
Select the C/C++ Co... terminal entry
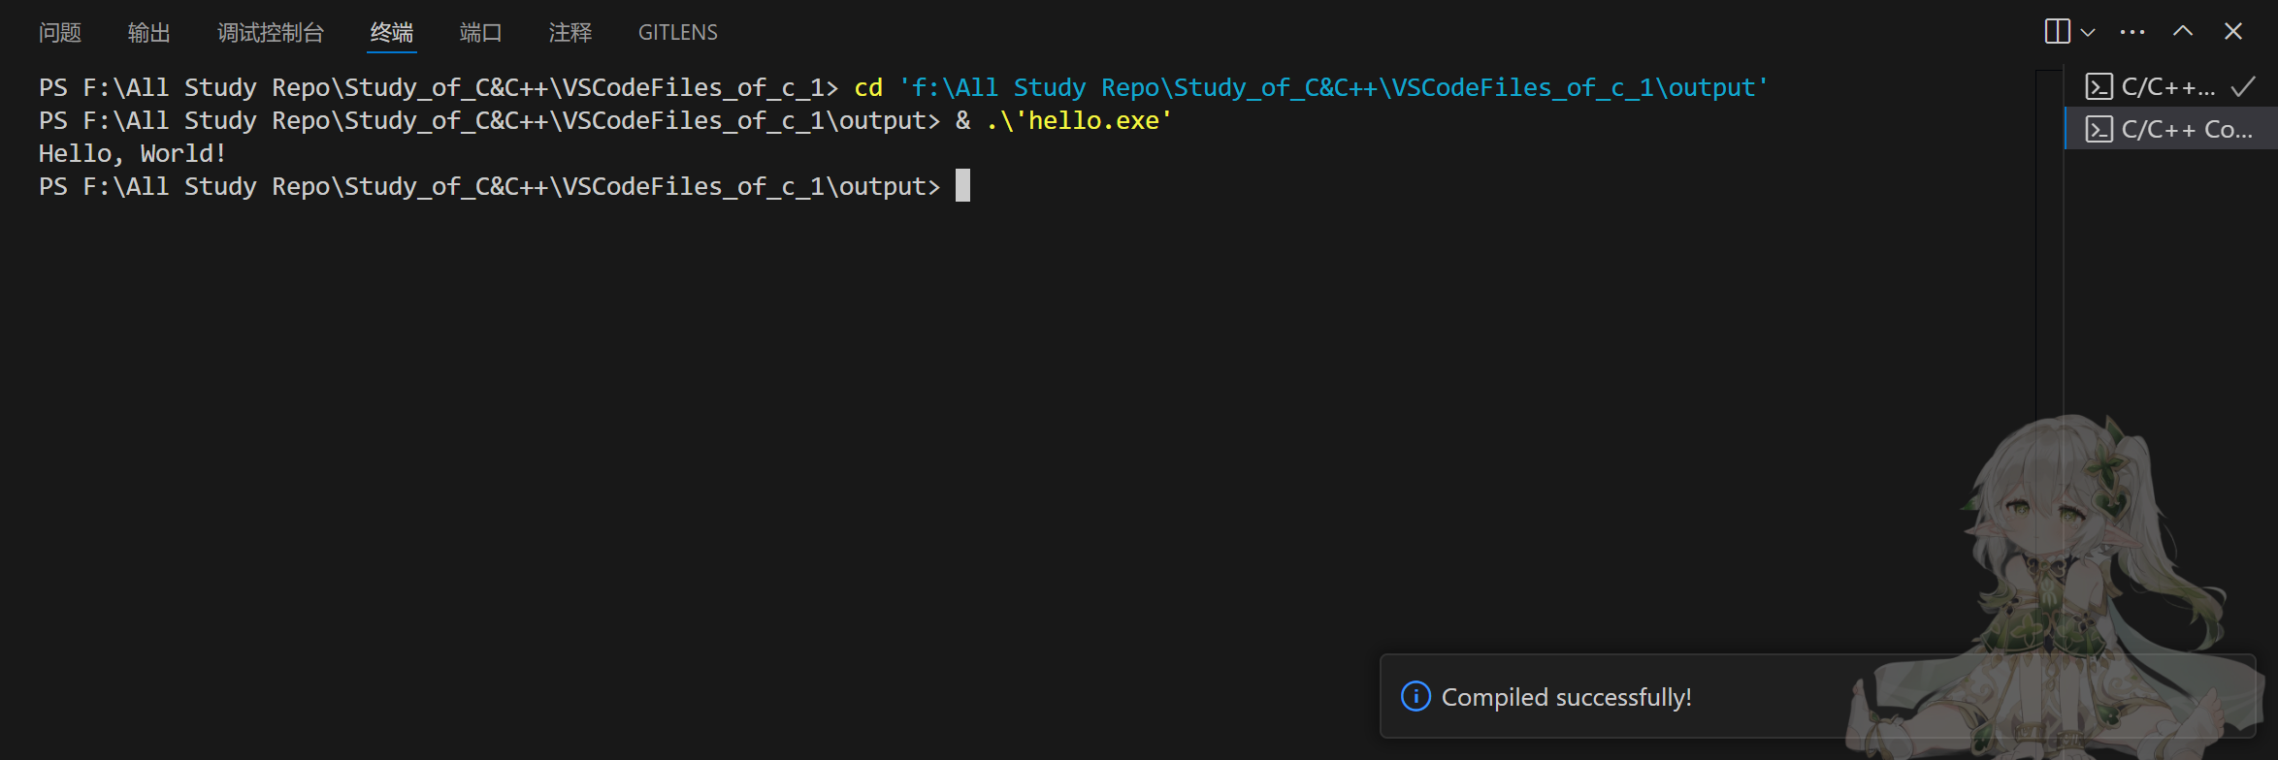[x=2187, y=130]
